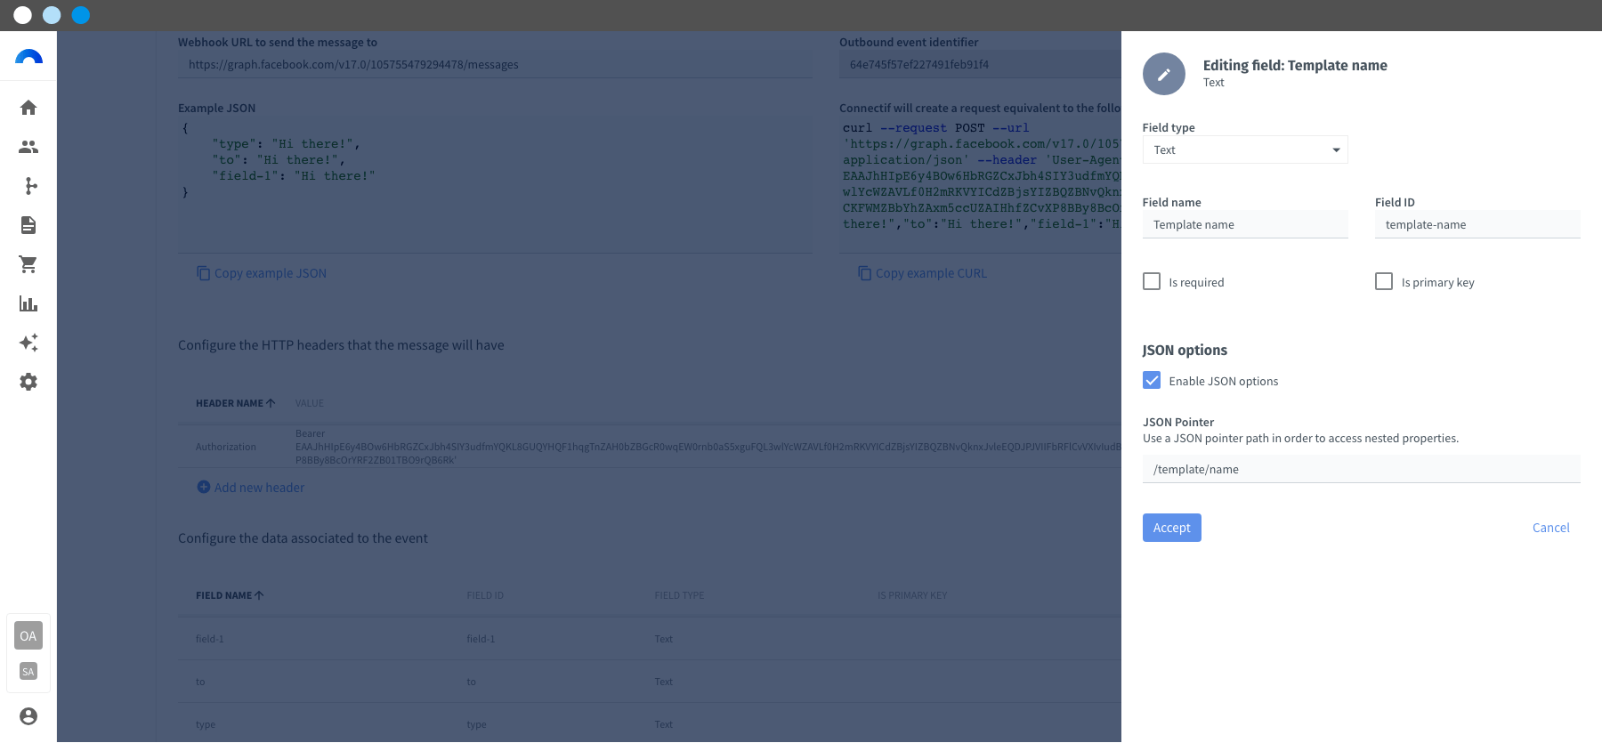Click Add new header link
Viewport: 1602px width, 743px height.
[259, 488]
